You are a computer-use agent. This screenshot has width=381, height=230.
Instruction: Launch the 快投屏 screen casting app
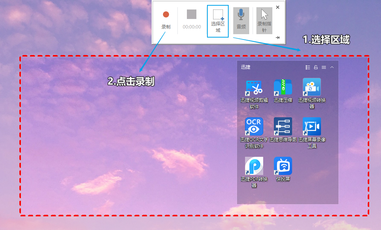pos(283,167)
